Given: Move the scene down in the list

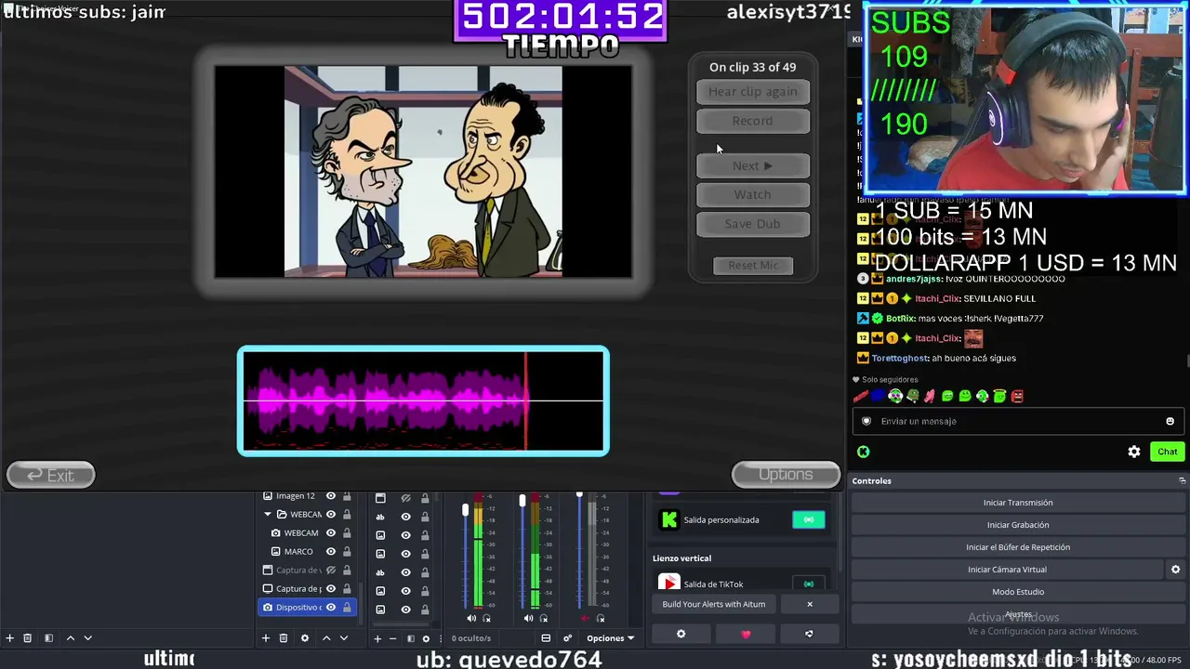Looking at the screenshot, I should tap(88, 638).
